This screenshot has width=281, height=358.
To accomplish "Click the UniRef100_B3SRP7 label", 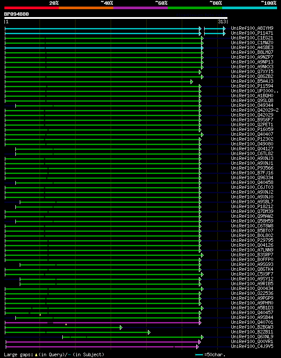I will (252, 255).
